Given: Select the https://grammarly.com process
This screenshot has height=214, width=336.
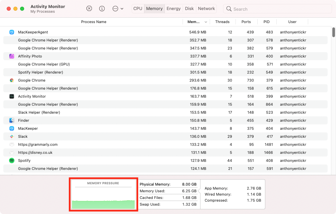Looking at the screenshot, I should click(38, 144).
